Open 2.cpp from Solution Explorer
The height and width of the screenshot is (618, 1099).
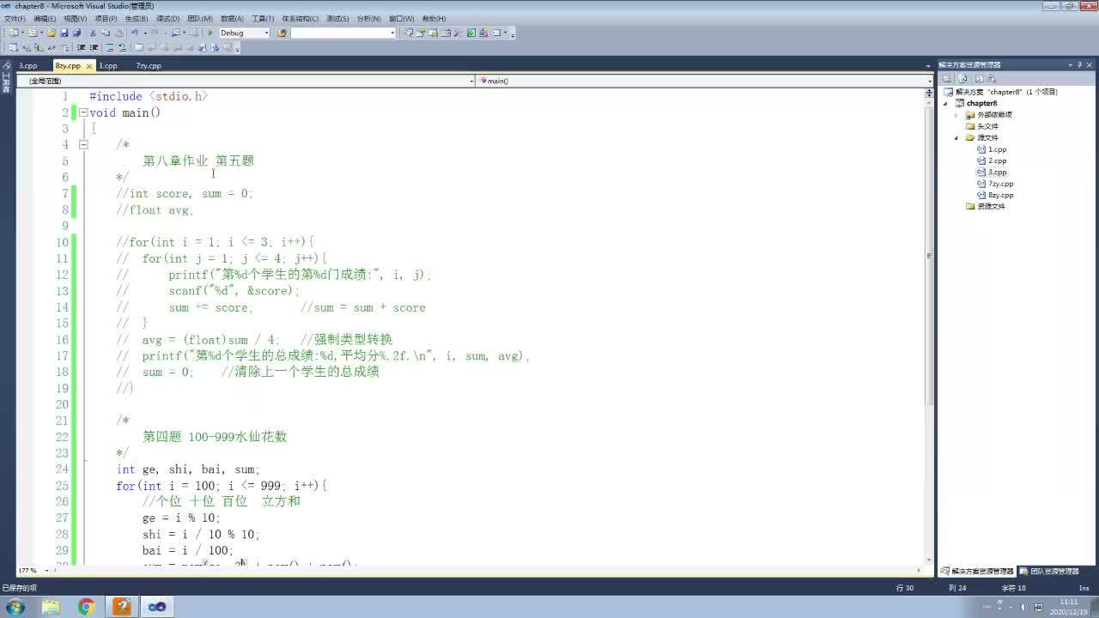tap(996, 161)
